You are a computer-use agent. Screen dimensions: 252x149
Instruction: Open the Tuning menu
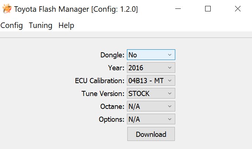(x=41, y=25)
